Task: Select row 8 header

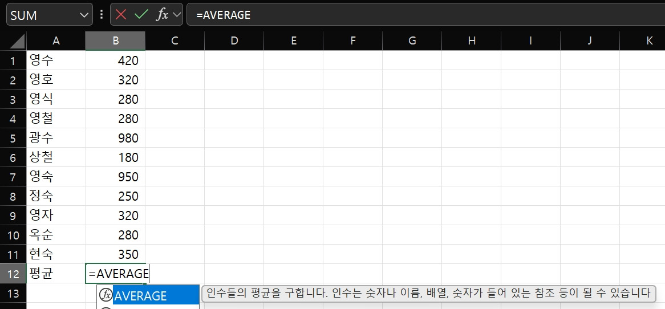Action: coord(13,197)
